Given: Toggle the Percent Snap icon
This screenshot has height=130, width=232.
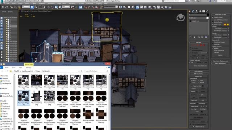Looking at the screenshot, I should [x=93, y=7].
